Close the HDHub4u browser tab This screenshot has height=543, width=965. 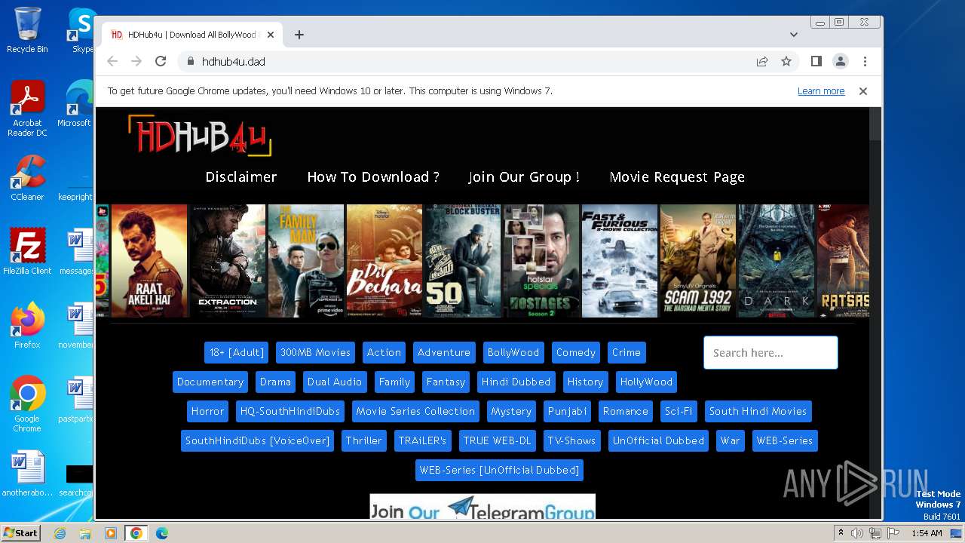(270, 35)
